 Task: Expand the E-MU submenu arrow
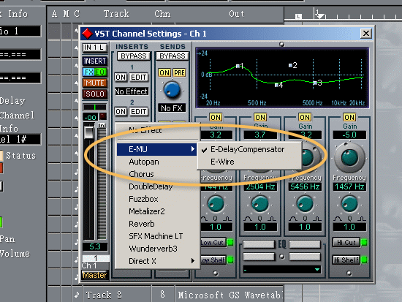[x=192, y=149]
